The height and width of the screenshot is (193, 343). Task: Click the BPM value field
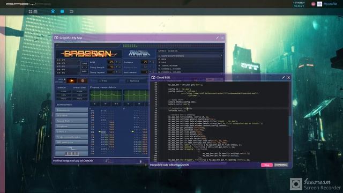[111, 62]
